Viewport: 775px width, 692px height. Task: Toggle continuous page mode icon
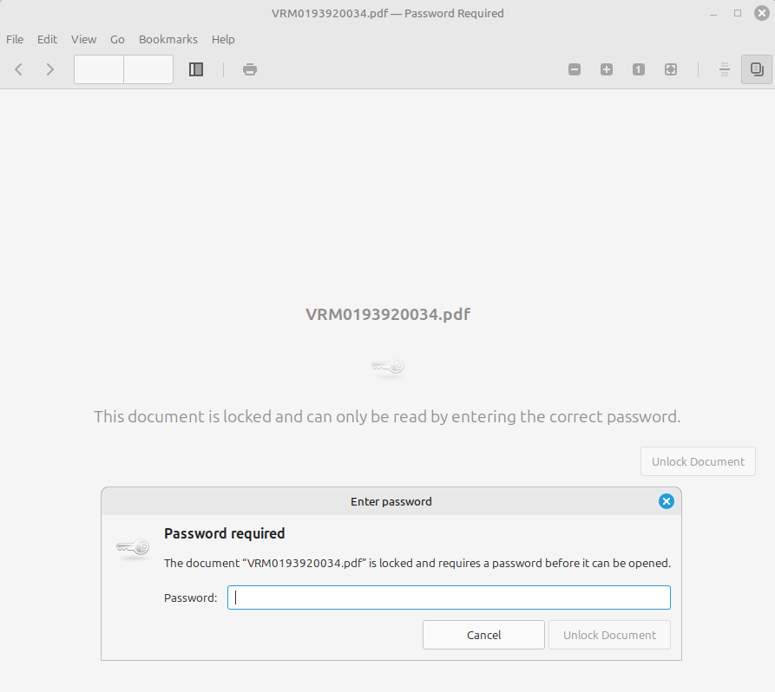click(x=725, y=69)
